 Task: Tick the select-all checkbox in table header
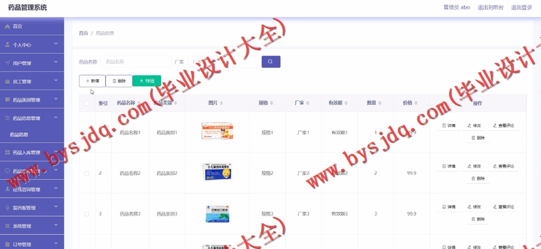pyautogui.click(x=87, y=103)
